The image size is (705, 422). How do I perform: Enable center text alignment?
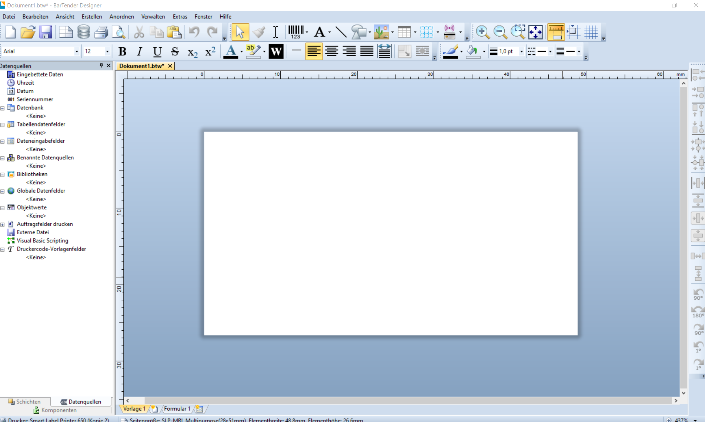(331, 51)
